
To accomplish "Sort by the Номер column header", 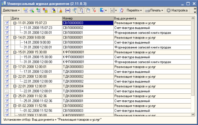I will [88, 18].
